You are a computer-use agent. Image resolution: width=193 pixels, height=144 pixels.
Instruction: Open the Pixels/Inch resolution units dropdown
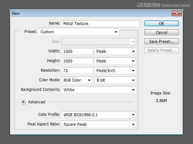pyautogui.click(x=115, y=70)
